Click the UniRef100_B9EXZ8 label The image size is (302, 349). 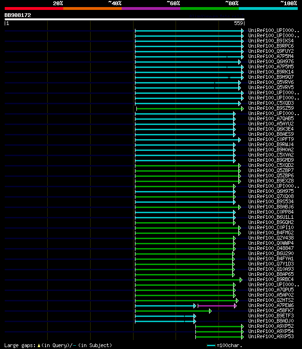click(271, 181)
